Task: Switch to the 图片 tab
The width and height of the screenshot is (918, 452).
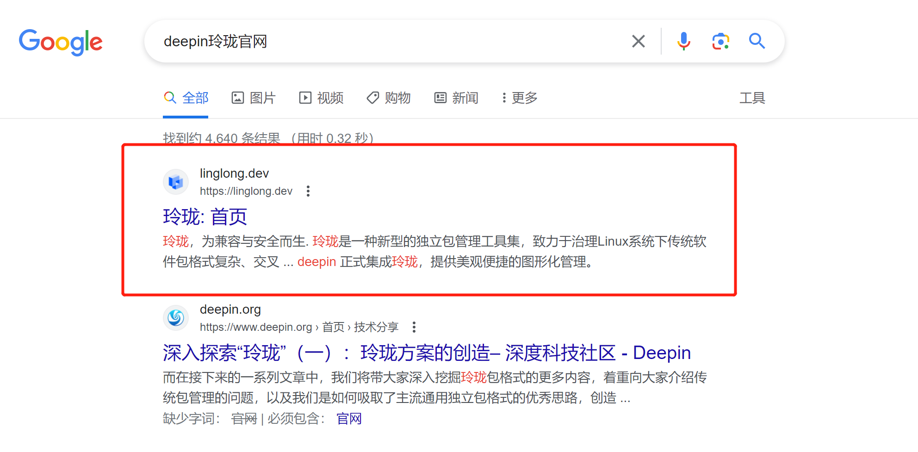Action: [254, 98]
